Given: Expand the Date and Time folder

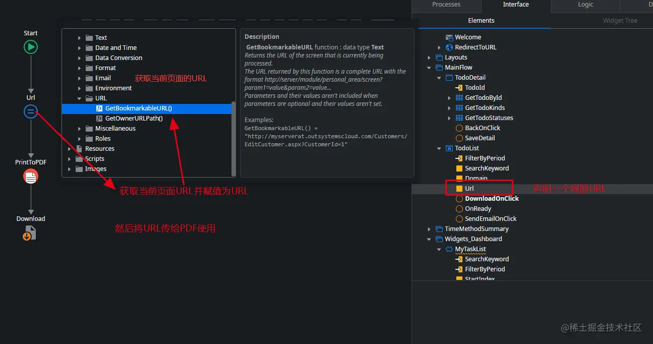Looking at the screenshot, I should (x=79, y=48).
